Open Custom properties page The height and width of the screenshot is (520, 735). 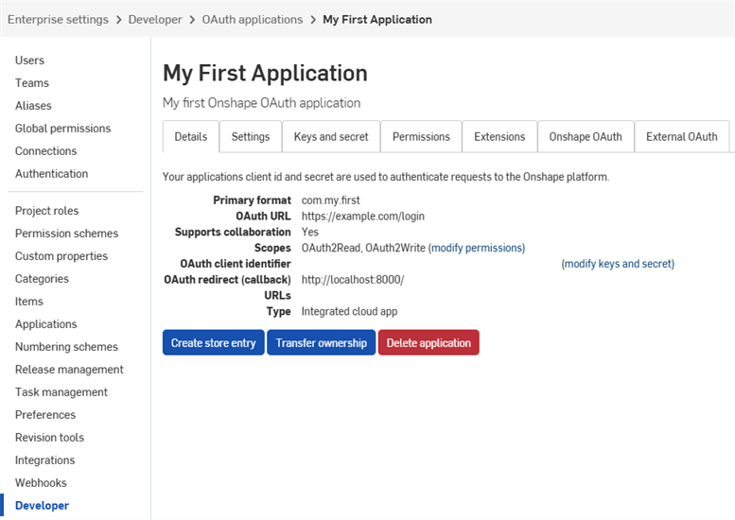coord(61,256)
